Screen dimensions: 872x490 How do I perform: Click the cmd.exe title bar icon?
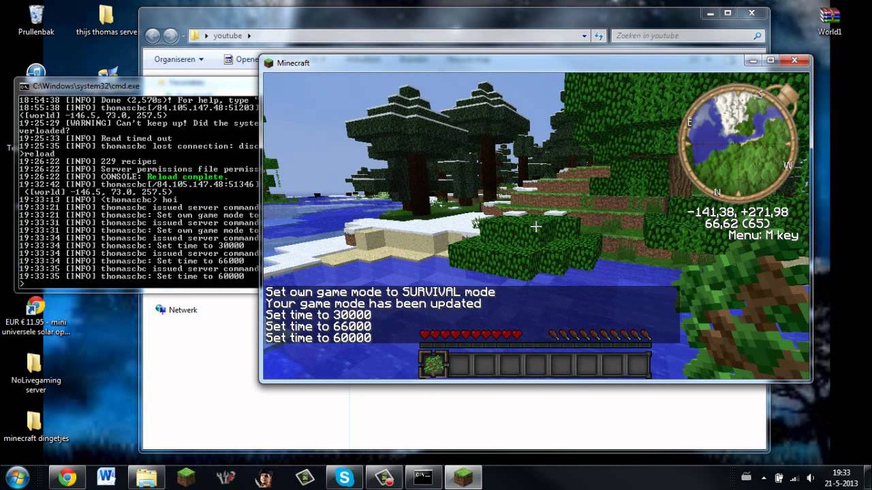[x=25, y=86]
